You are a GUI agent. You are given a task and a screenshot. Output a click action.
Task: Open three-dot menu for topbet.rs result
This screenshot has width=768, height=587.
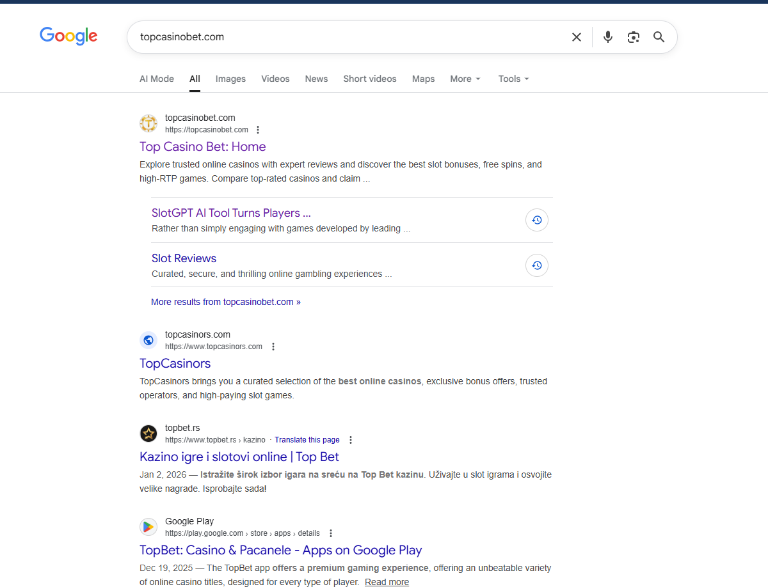[351, 440]
